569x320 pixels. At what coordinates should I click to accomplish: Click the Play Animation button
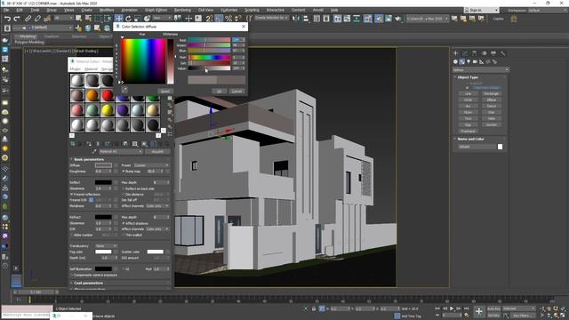click(452, 308)
